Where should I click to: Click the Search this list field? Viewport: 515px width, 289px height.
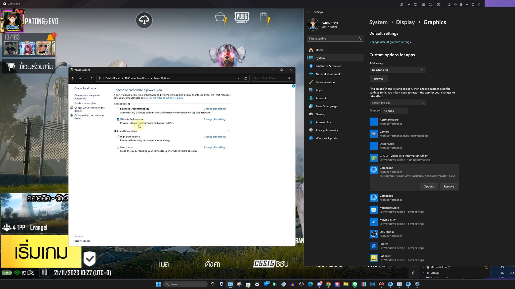click(x=398, y=103)
